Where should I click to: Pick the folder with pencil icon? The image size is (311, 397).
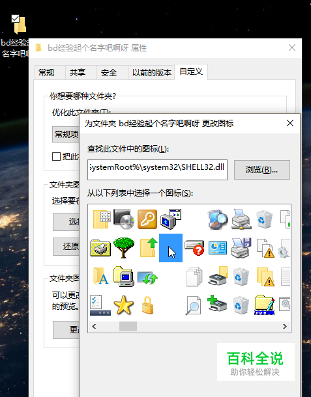click(265, 305)
